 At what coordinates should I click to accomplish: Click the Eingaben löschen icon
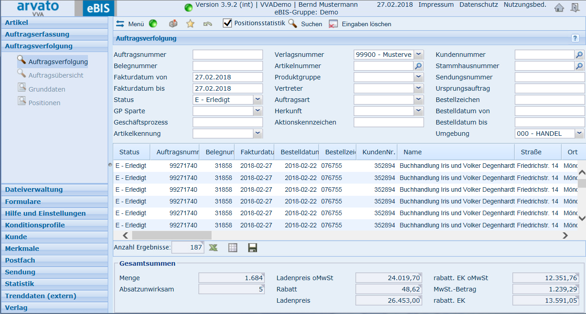[333, 24]
